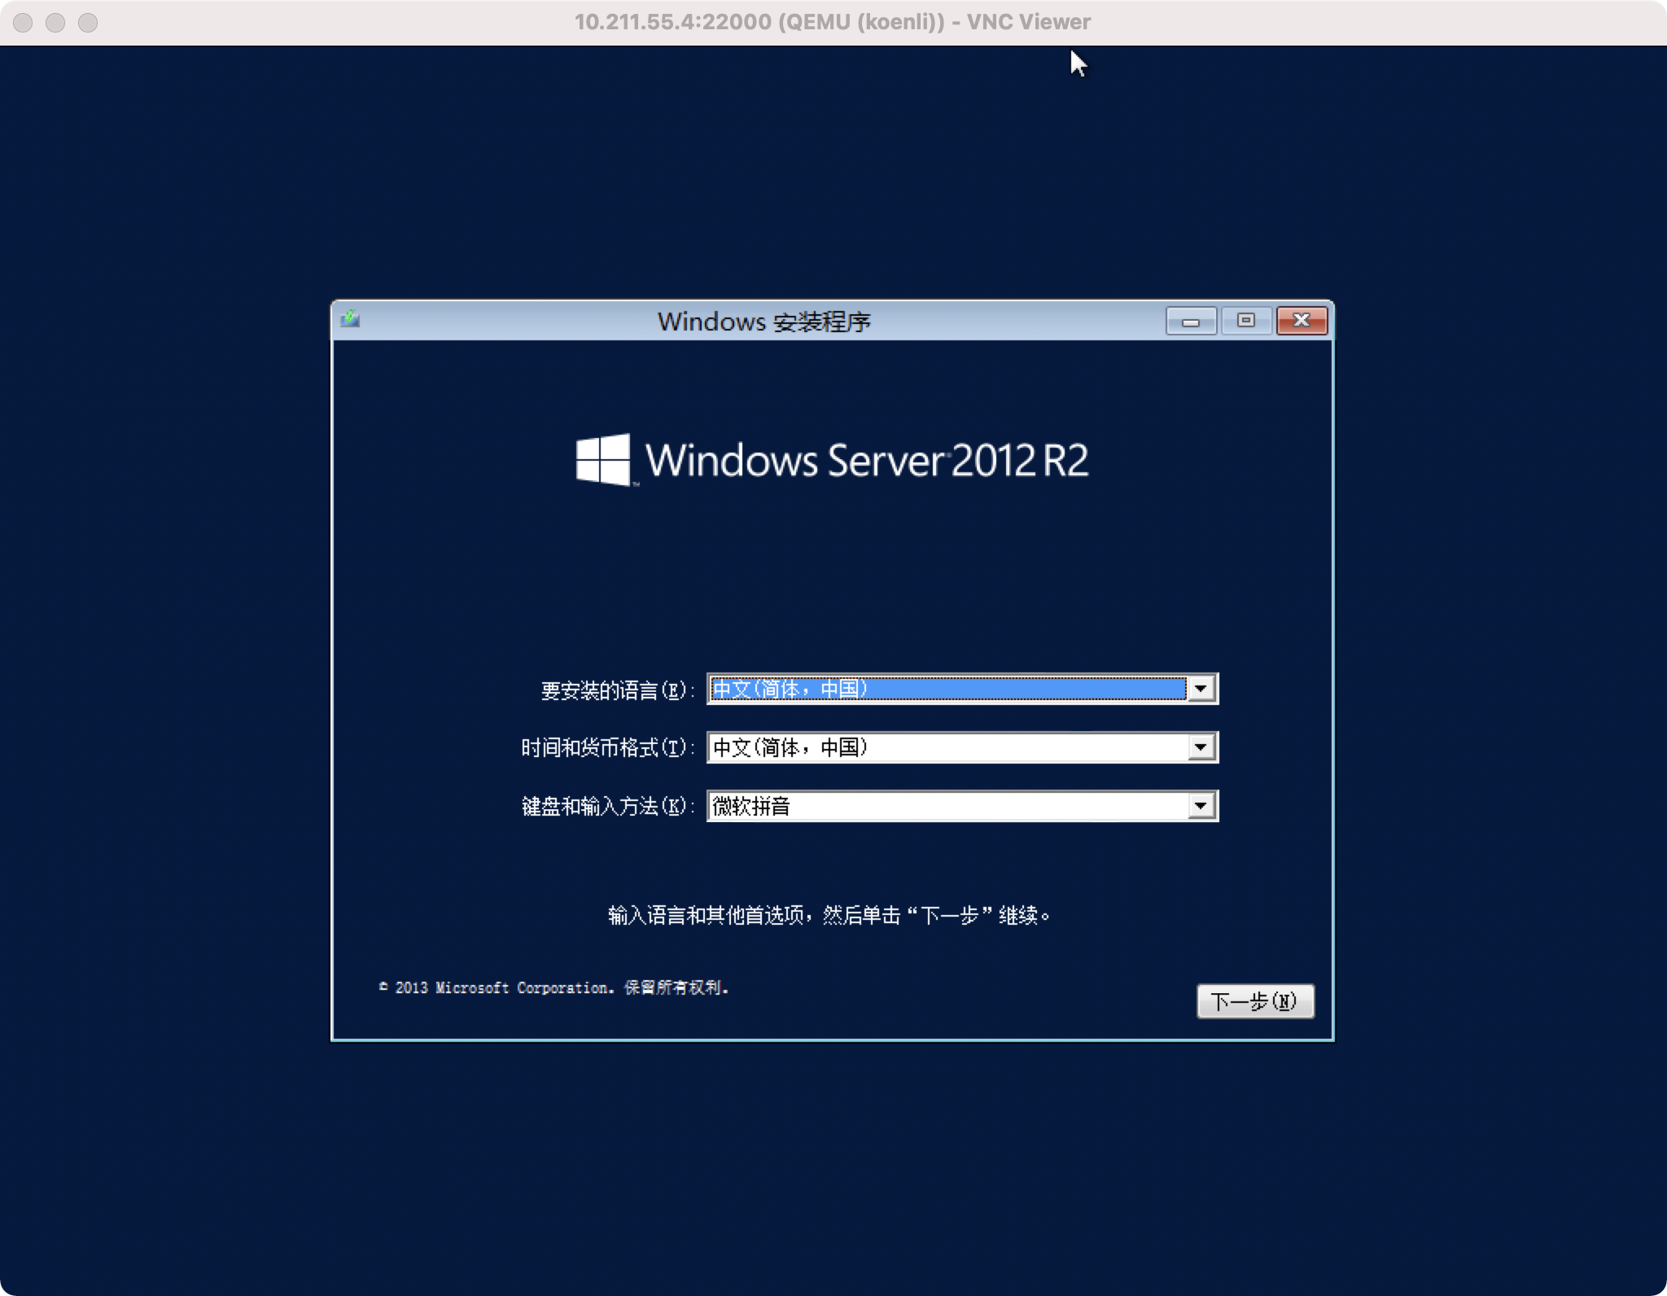Screen dimensions: 1667x1296
Task: Click the Windows logo in the setup window
Action: coord(603,459)
